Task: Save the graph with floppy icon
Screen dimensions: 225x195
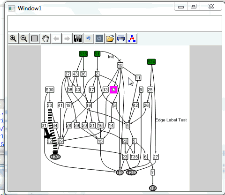Action: [x=78, y=38]
